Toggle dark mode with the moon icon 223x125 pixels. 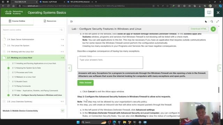[x=206, y=22]
